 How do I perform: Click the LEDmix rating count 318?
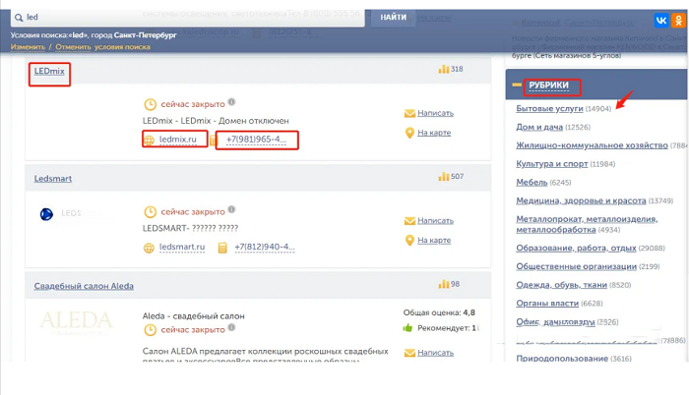(457, 69)
